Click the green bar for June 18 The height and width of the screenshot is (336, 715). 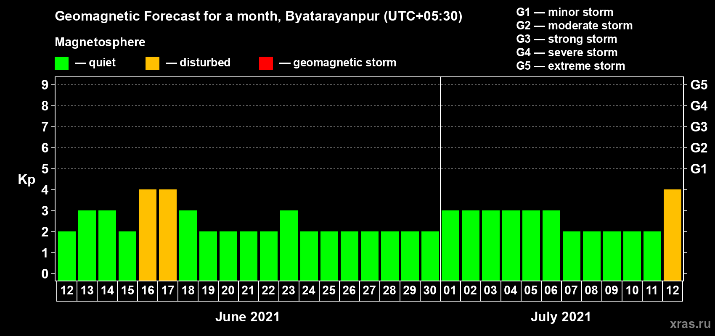[x=188, y=246]
